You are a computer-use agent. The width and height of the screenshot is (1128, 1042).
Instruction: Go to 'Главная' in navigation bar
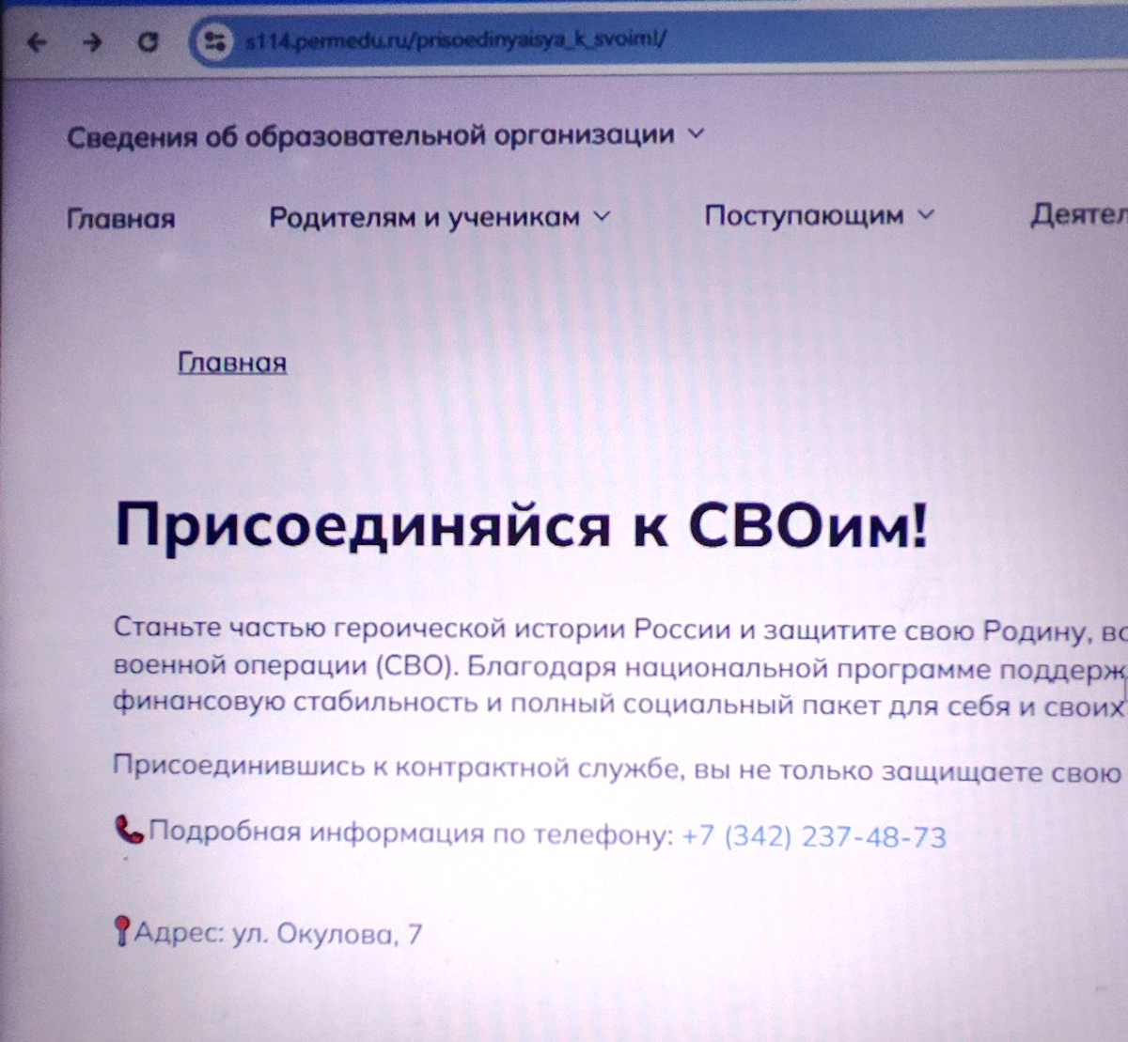120,219
